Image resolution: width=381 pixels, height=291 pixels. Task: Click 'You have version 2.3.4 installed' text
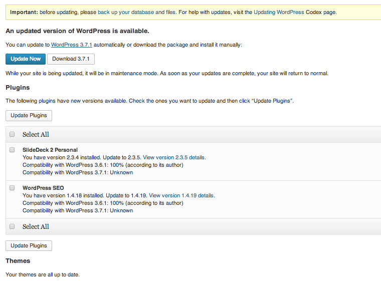pyautogui.click(x=62, y=157)
